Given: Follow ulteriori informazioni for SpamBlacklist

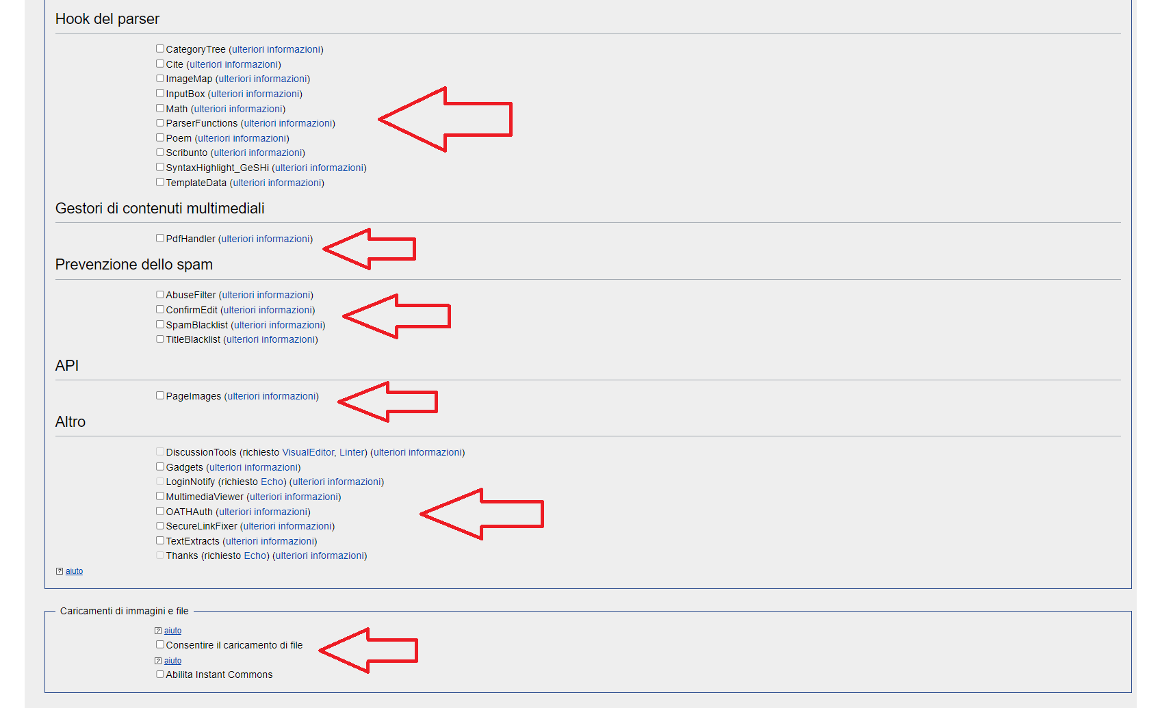Looking at the screenshot, I should [279, 325].
